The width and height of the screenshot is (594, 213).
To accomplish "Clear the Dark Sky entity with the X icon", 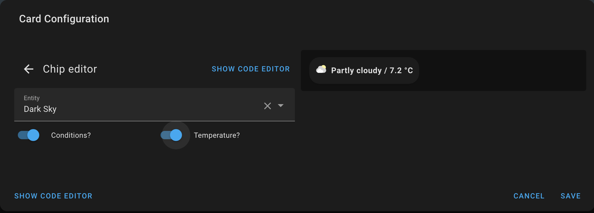I will coord(267,106).
